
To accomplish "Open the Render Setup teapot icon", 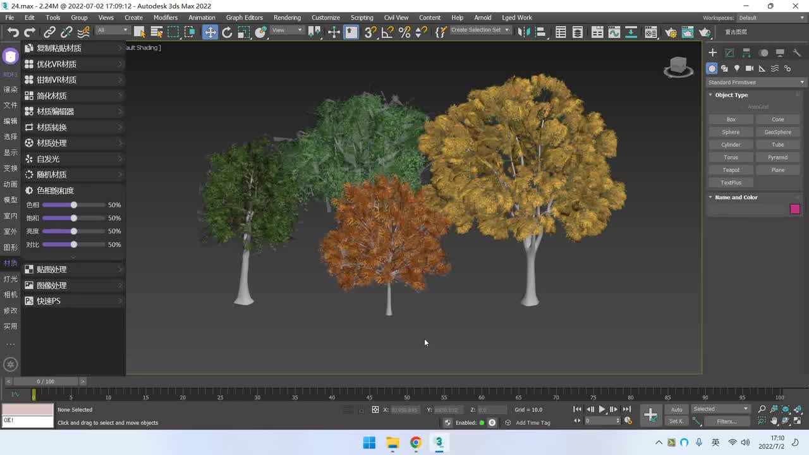I will click(x=671, y=32).
